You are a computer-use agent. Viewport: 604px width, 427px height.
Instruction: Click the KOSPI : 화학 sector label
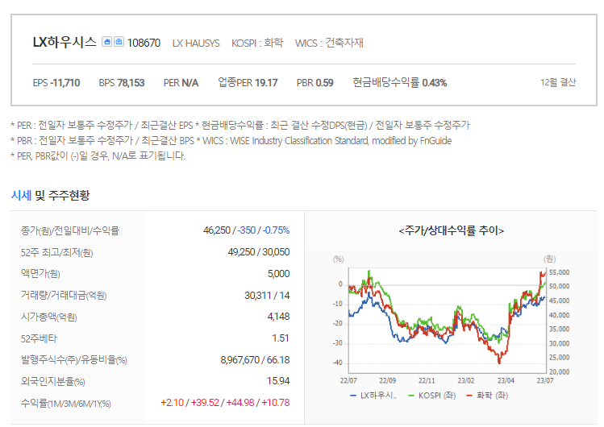[257, 43]
